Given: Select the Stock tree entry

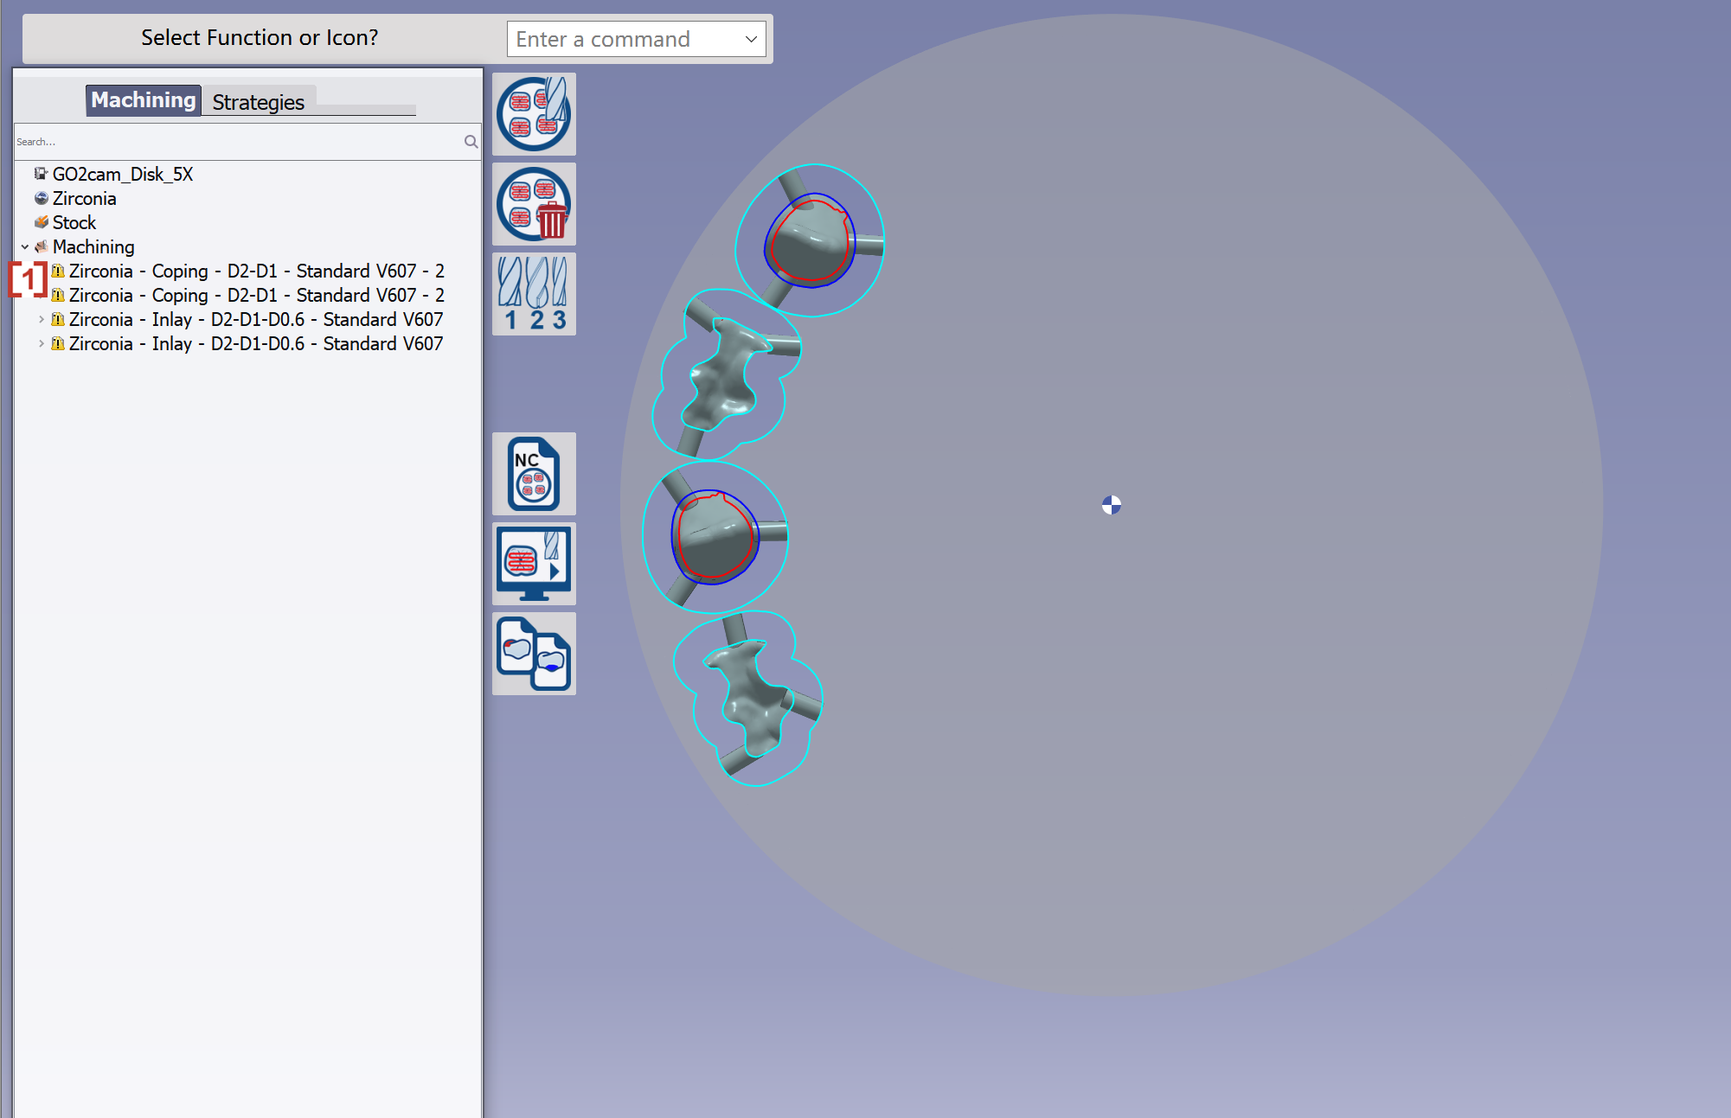Looking at the screenshot, I should (x=74, y=222).
